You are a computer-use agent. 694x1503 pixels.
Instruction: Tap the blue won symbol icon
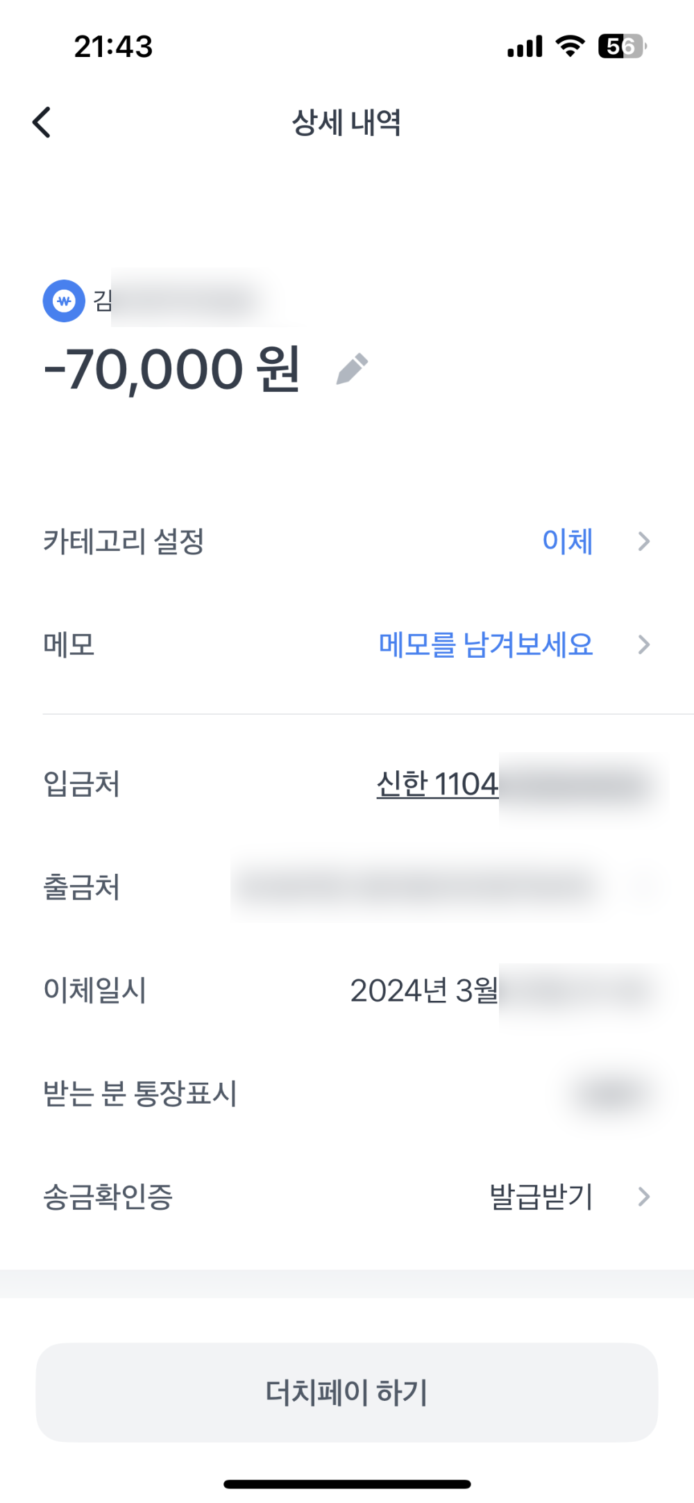click(x=64, y=301)
